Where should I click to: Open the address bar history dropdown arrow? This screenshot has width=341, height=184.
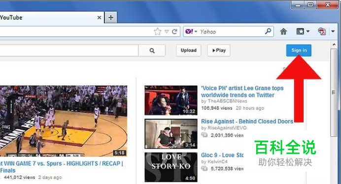167,31
